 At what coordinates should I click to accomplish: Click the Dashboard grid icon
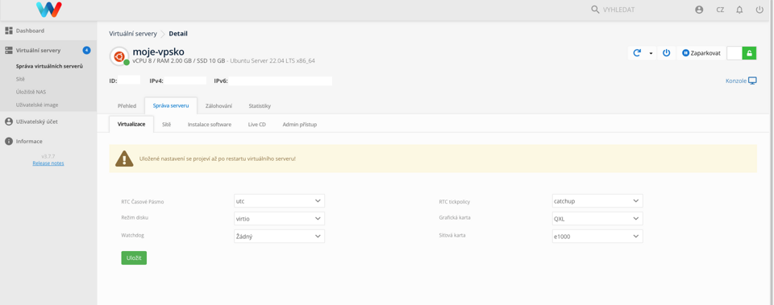(8, 31)
